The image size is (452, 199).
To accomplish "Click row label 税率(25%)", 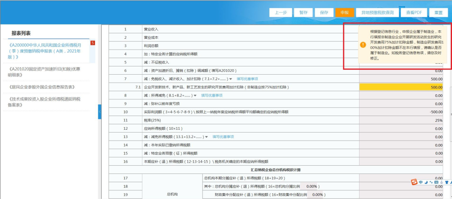I will [152, 120].
